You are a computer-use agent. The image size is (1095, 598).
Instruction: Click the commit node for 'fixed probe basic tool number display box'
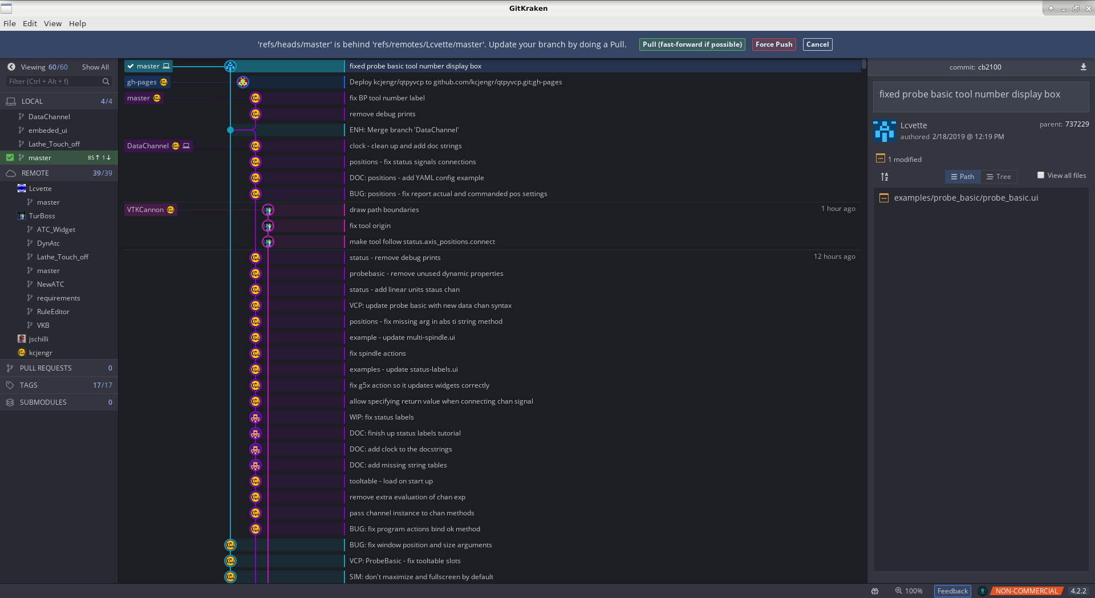[x=230, y=66]
